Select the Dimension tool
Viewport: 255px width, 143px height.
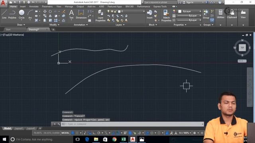81,14
